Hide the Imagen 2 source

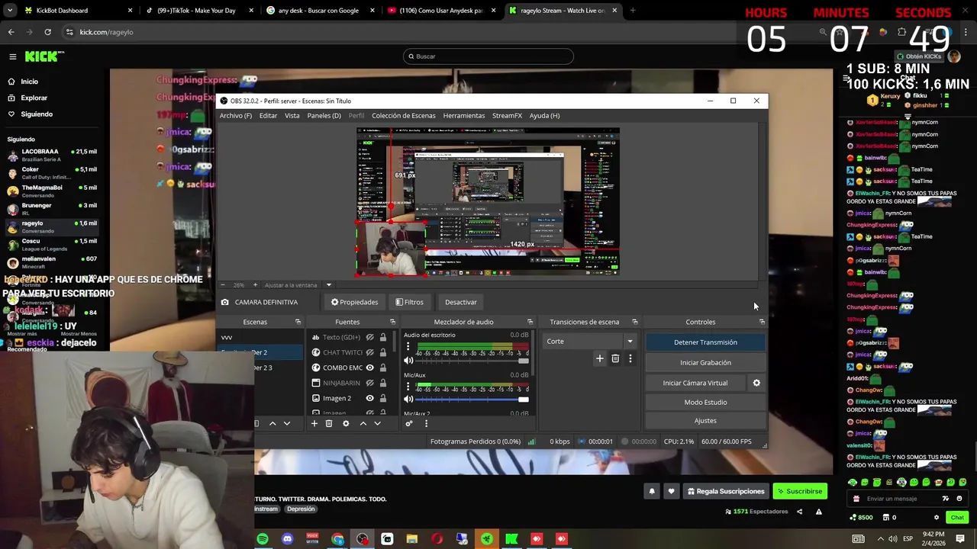click(x=370, y=398)
